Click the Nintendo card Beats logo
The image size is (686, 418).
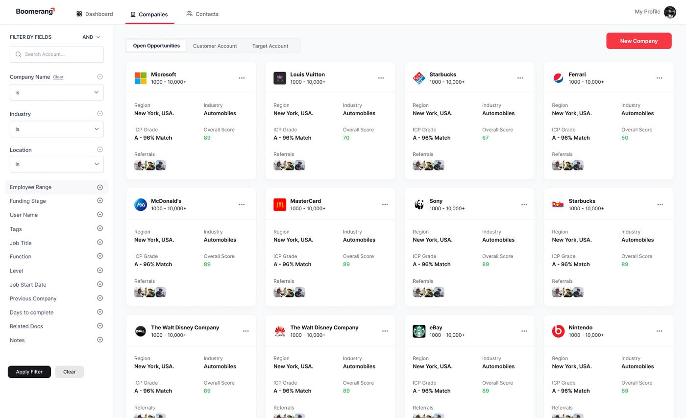tap(558, 331)
